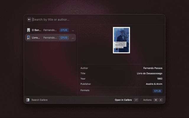Choose Open in Calibre action
The height and width of the screenshot is (118, 189).
123,100
